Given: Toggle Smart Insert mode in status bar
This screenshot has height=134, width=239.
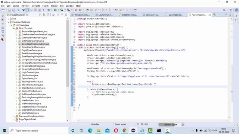Looking at the screenshot, I should click(x=120, y=124).
